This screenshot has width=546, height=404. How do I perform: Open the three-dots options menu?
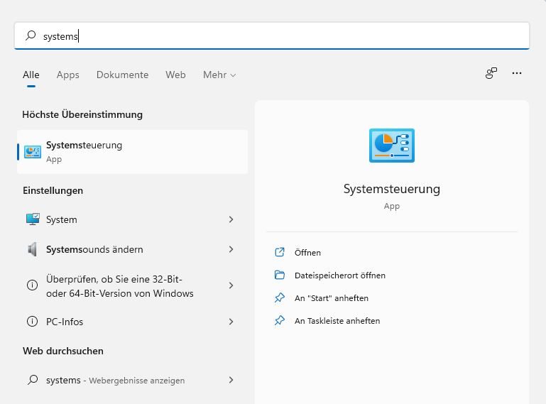[x=517, y=73]
